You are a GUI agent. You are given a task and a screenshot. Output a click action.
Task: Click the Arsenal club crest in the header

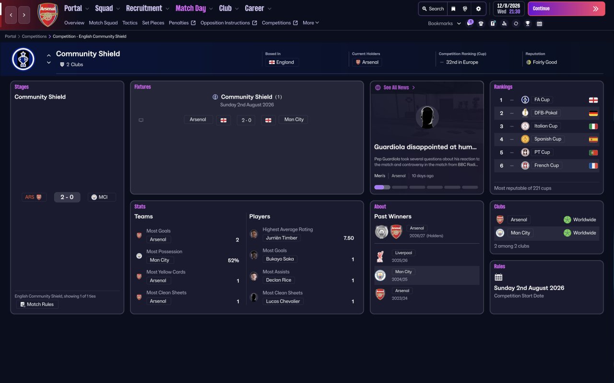pos(48,15)
